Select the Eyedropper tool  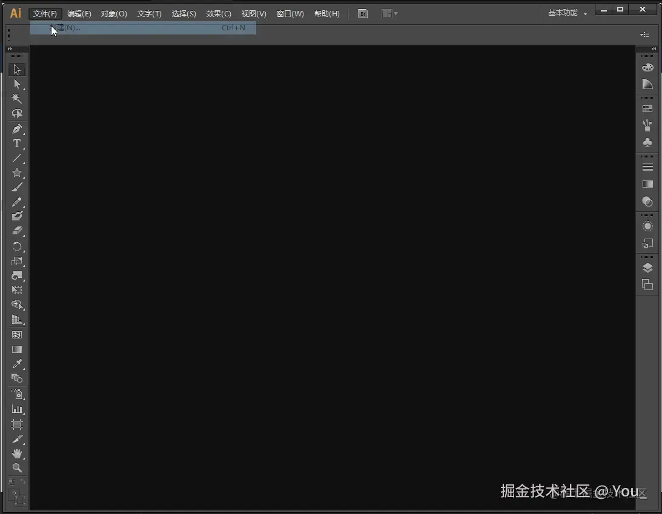click(17, 363)
